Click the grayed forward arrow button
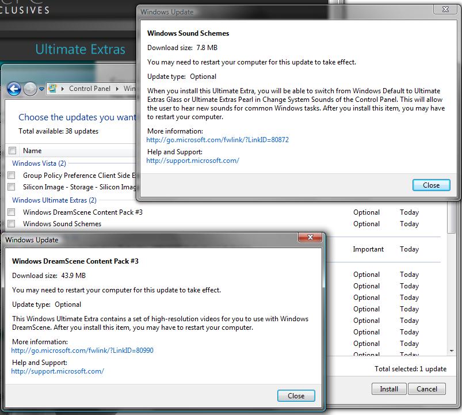This screenshot has width=462, height=415. 30,89
